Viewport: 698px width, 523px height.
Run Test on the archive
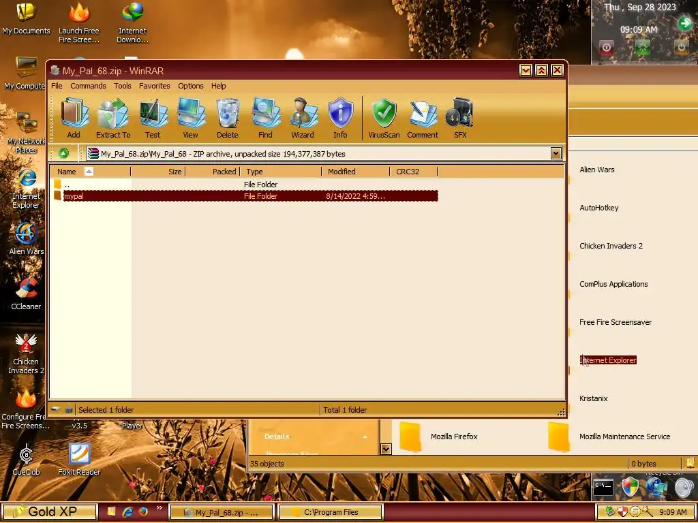click(153, 118)
